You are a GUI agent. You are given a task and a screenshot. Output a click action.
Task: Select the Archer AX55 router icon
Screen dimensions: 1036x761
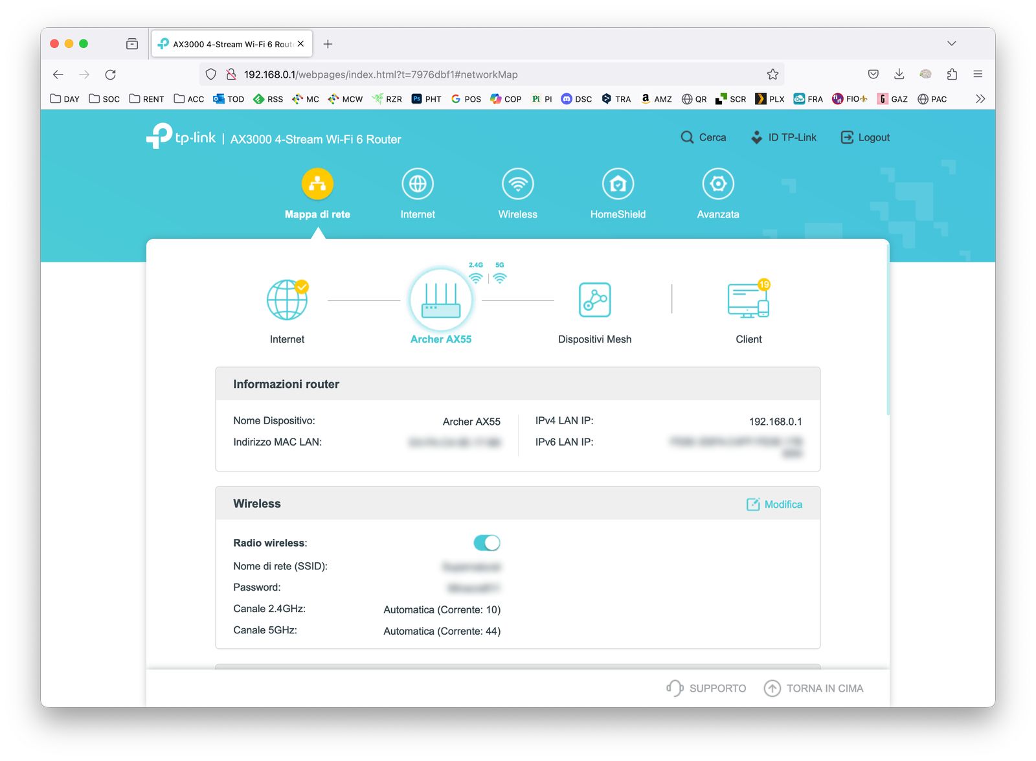pyautogui.click(x=441, y=300)
